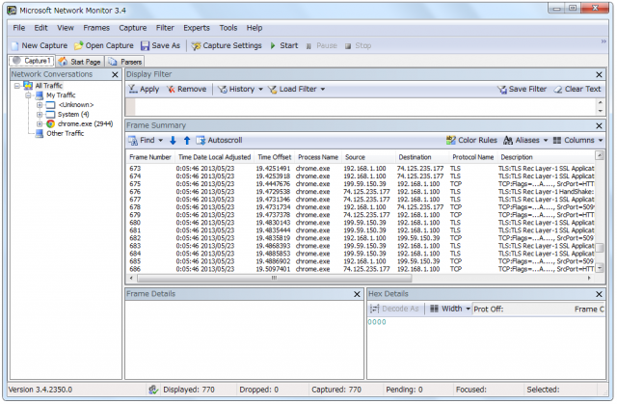617x404 pixels.
Task: Start the capture with Start button
Action: (284, 45)
